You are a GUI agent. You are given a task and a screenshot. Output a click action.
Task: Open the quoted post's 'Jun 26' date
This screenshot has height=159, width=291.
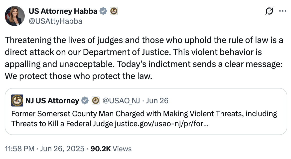(157, 101)
